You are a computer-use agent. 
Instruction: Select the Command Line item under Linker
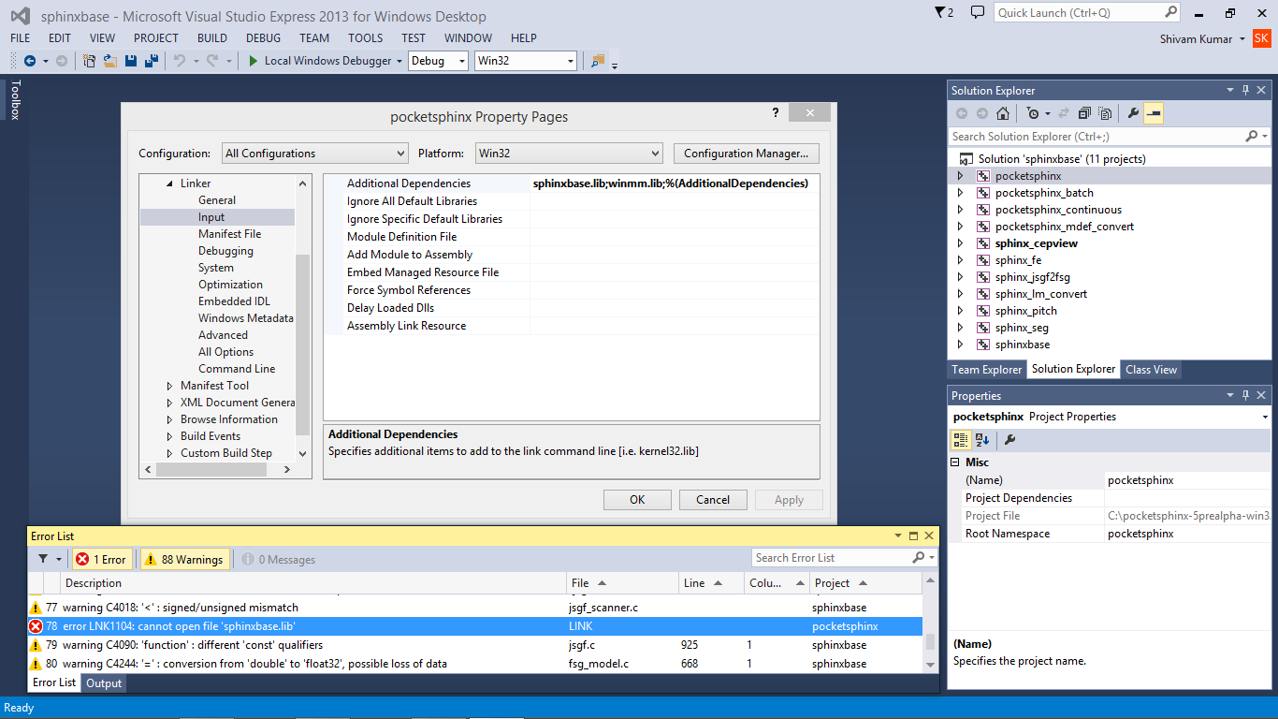[x=237, y=369]
